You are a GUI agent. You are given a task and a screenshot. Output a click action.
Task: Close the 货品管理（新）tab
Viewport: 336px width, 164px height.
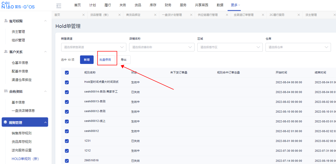coord(119,15)
